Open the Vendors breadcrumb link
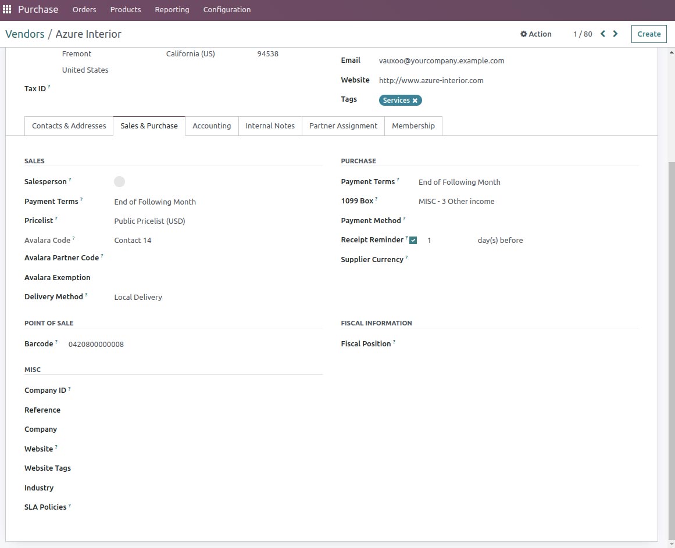675x548 pixels. [x=25, y=34]
